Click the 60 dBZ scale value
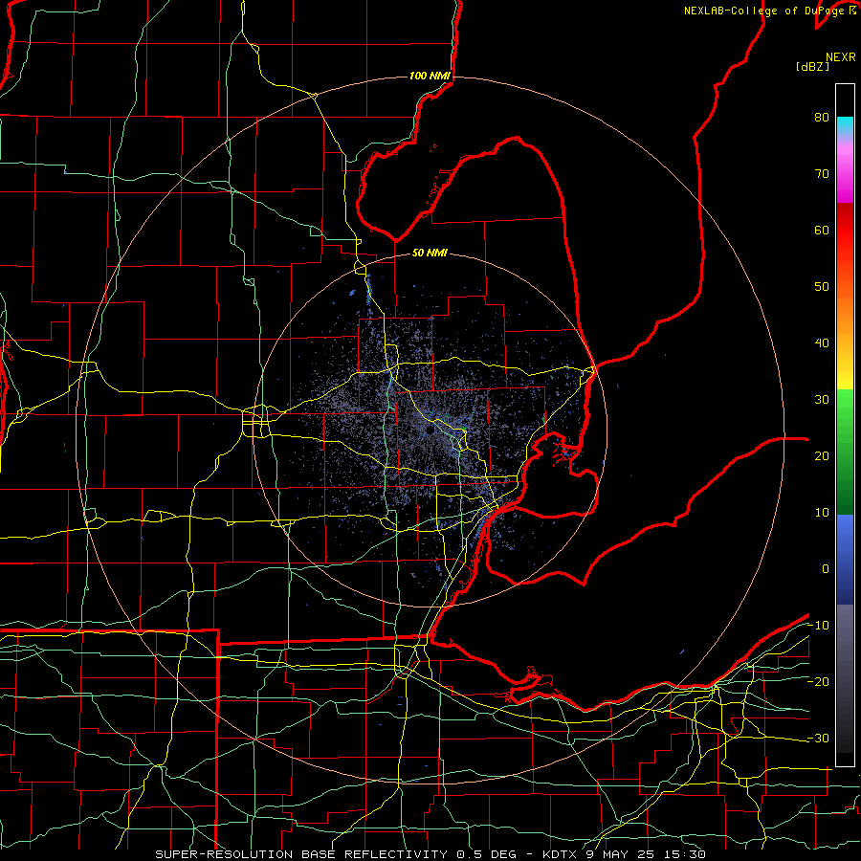Image resolution: width=861 pixels, height=861 pixels. [822, 231]
